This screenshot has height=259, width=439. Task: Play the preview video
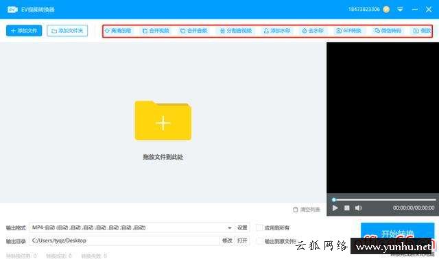click(335, 208)
